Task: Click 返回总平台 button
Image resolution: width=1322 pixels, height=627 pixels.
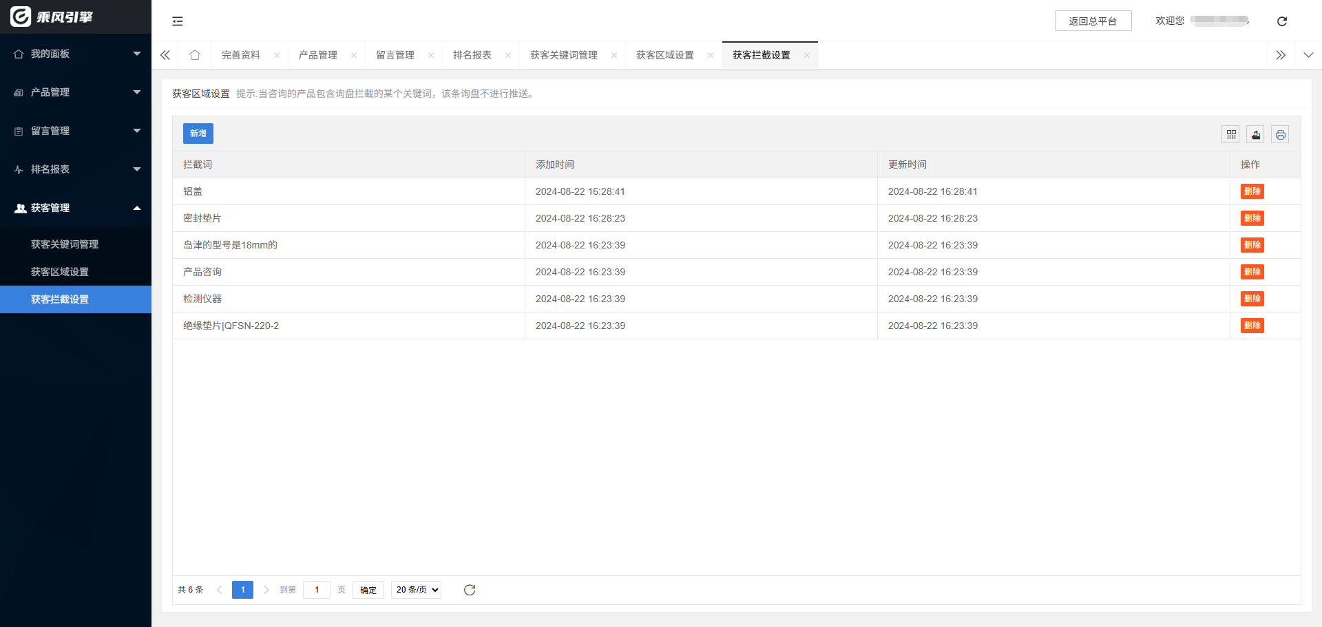Action: [x=1093, y=21]
